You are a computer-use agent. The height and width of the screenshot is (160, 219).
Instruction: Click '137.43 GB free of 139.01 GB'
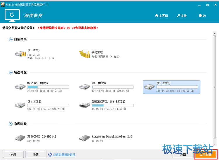(x=110, y=91)
